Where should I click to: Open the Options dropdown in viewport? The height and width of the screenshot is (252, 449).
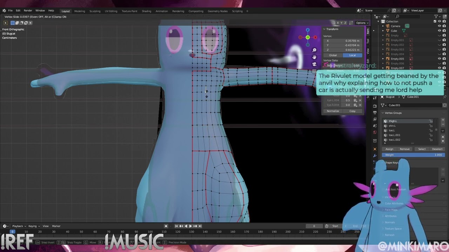pos(362,23)
